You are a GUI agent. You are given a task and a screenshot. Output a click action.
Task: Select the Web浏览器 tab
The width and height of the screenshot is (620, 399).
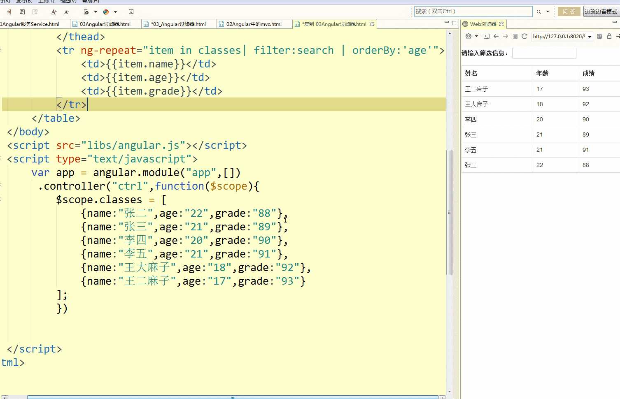pos(483,24)
